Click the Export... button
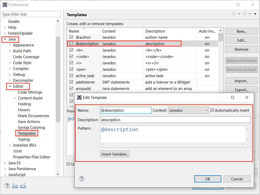Viewport: 260px width, 195px height. coord(242,90)
